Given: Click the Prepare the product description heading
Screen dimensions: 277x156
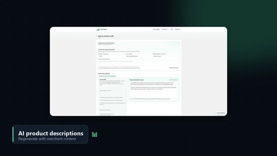Looking at the screenshot, I should [106, 43].
